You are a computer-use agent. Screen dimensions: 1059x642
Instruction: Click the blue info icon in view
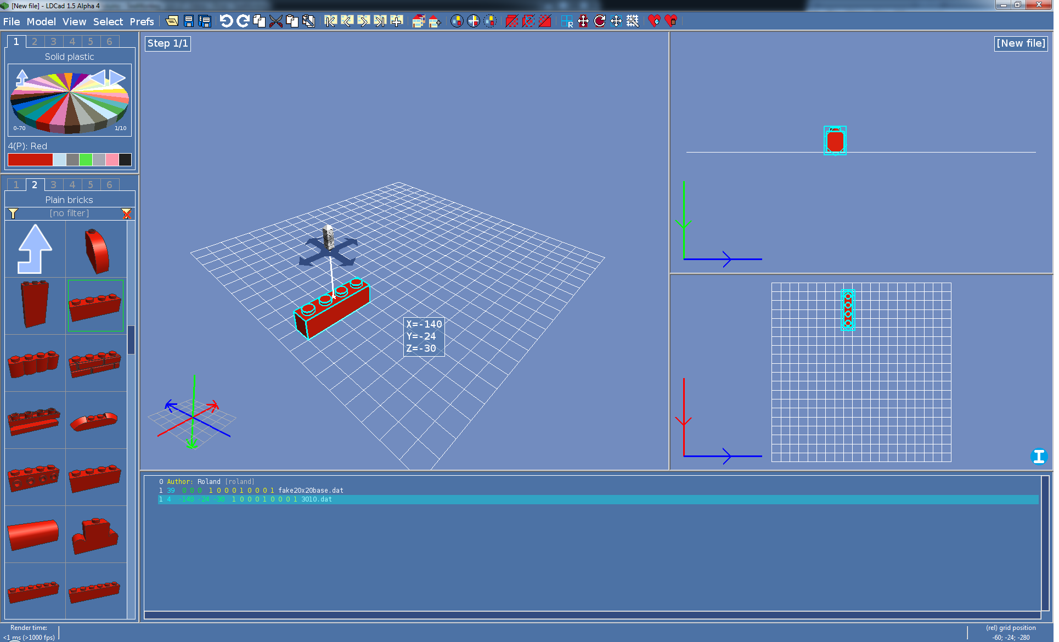tap(1039, 456)
